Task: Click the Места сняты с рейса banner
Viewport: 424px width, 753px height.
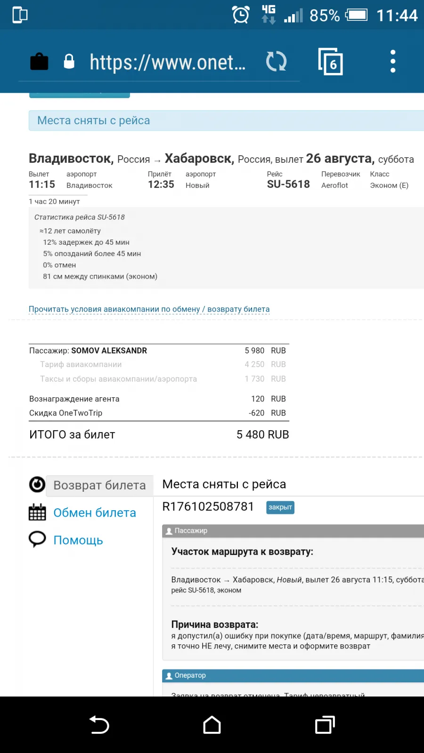Action: [226, 120]
